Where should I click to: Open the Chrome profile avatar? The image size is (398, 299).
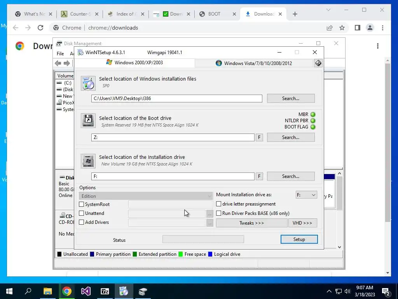[370, 28]
